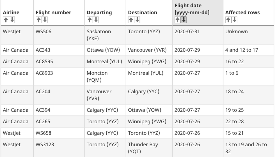Image resolution: width=275 pixels, height=157 pixels.
Task: Click the Affected rows header text
Action: coord(242,13)
